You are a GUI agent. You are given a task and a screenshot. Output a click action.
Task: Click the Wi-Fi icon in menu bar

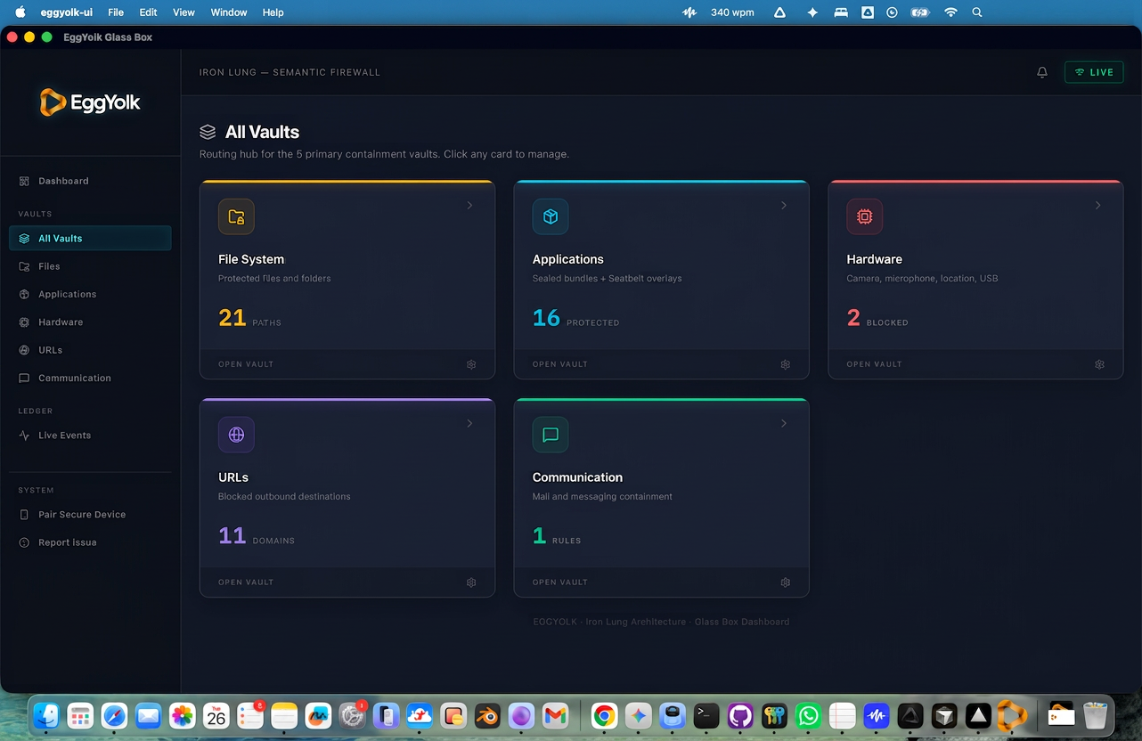(950, 12)
